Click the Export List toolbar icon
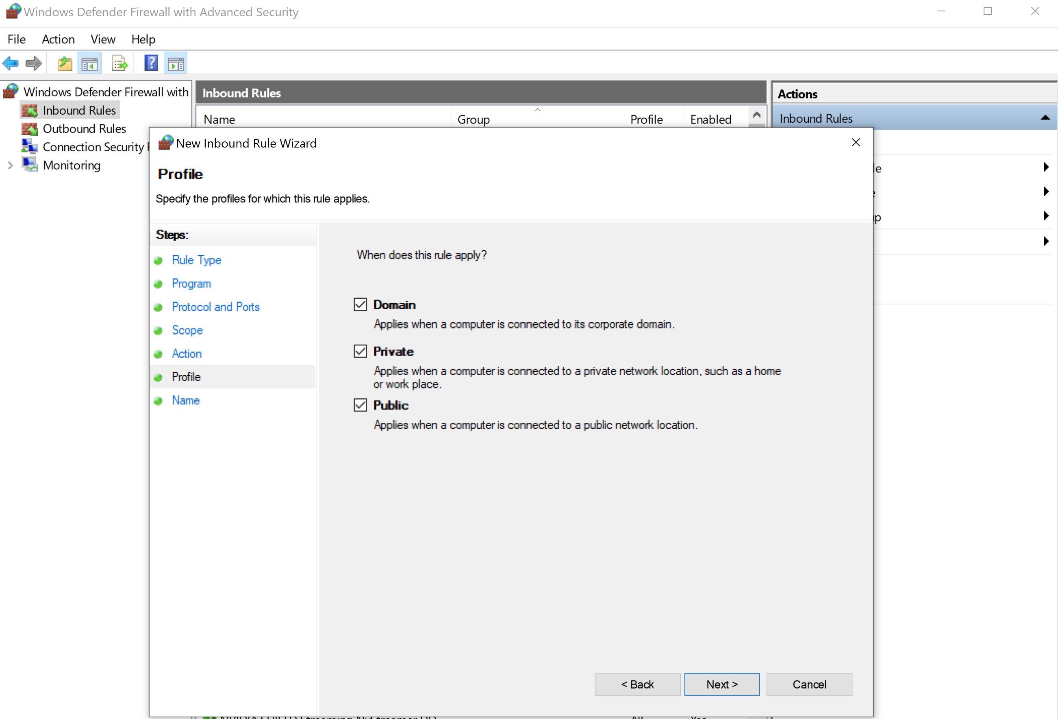This screenshot has width=1058, height=719. 120,63
